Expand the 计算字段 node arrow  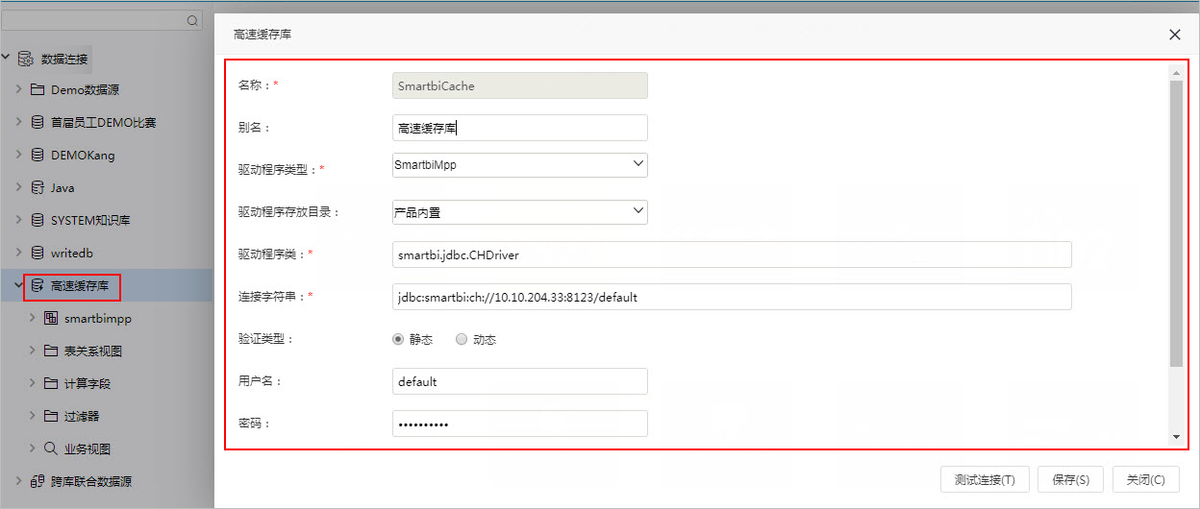coord(33,384)
